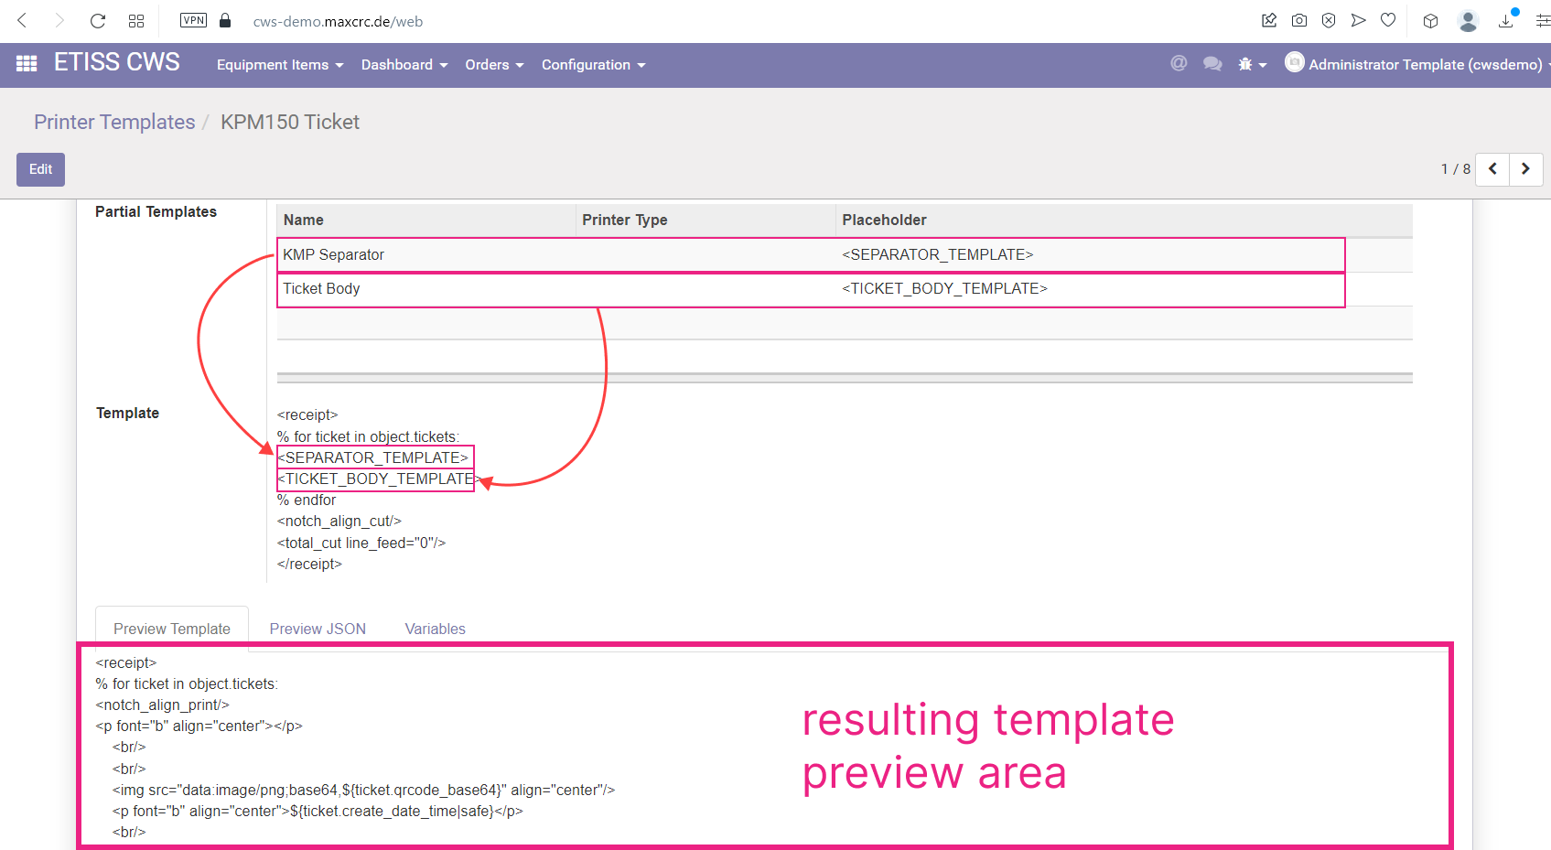Click the Edit button
Image resolution: width=1551 pixels, height=850 pixels.
(x=40, y=169)
